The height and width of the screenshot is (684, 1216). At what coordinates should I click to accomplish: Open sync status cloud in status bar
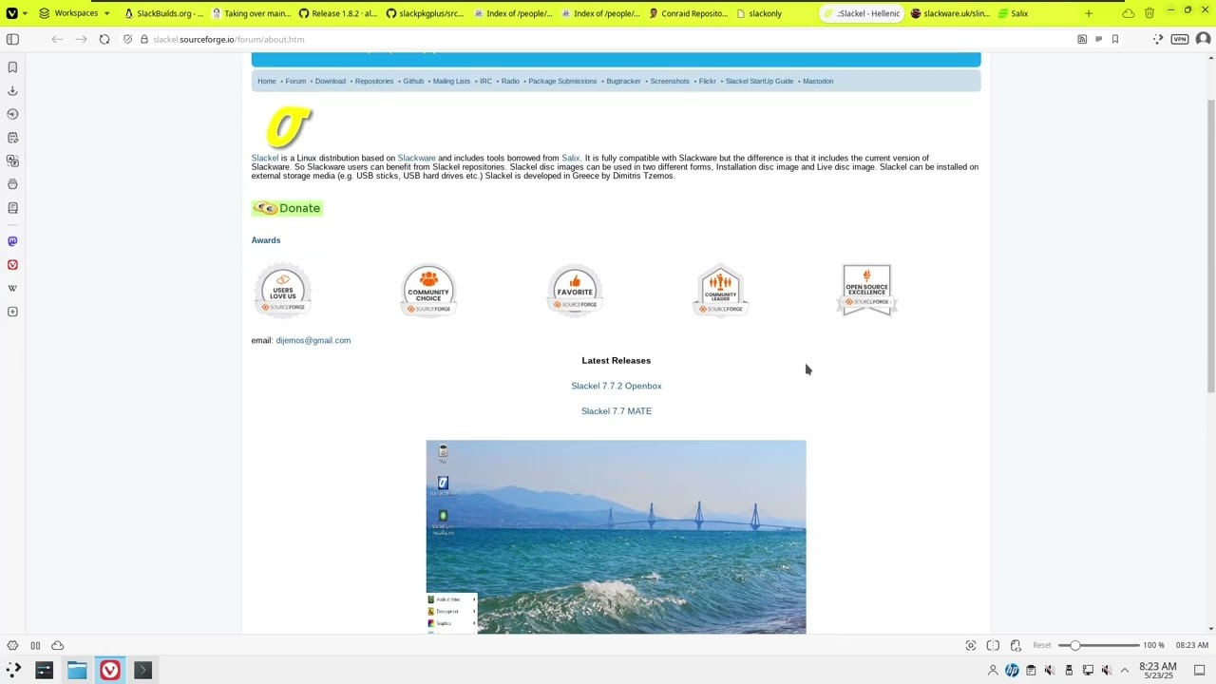[x=58, y=645]
